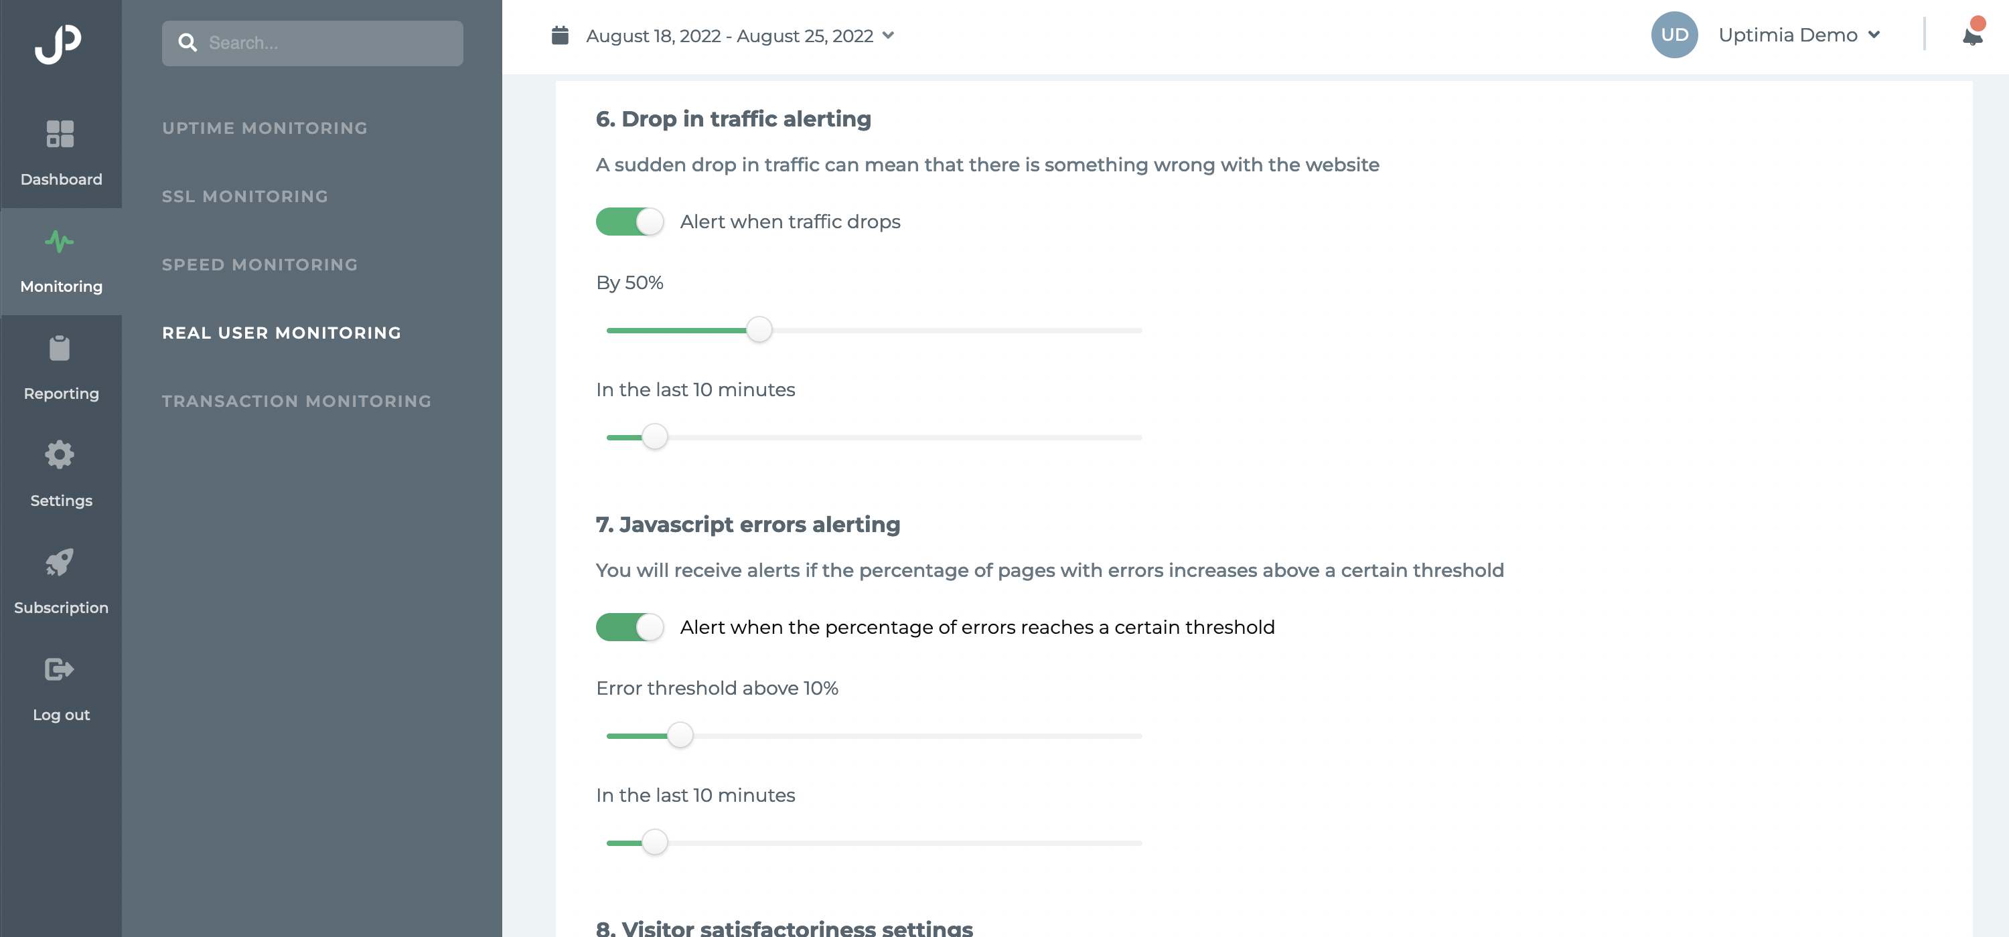Disable the Alert when traffic drops toggle
This screenshot has width=2009, height=937.
click(629, 222)
